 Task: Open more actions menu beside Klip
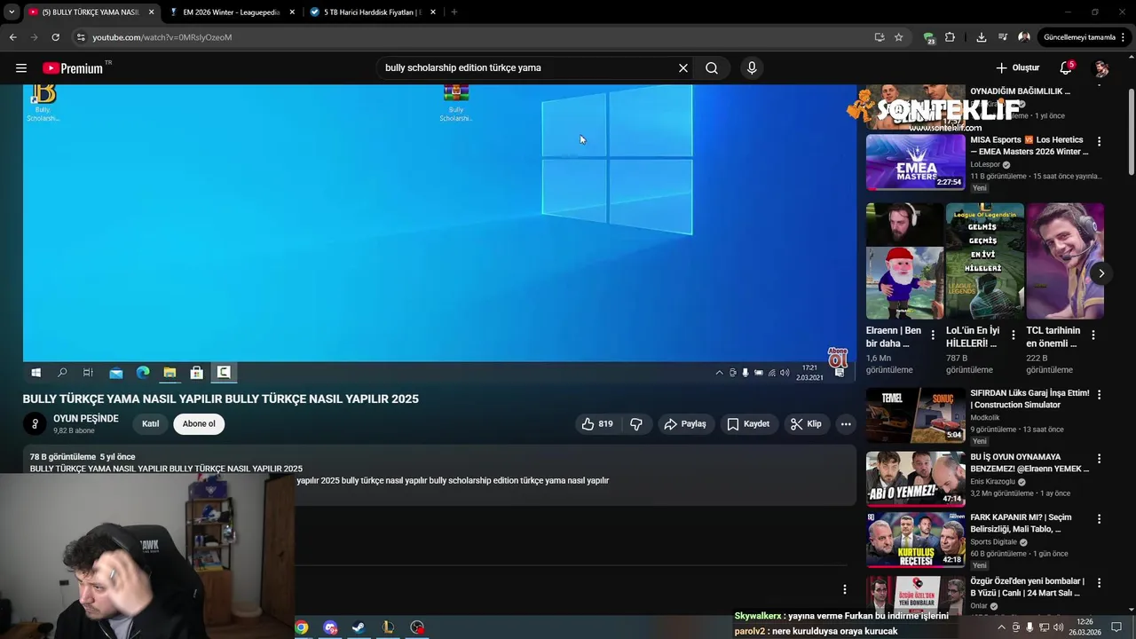846,424
